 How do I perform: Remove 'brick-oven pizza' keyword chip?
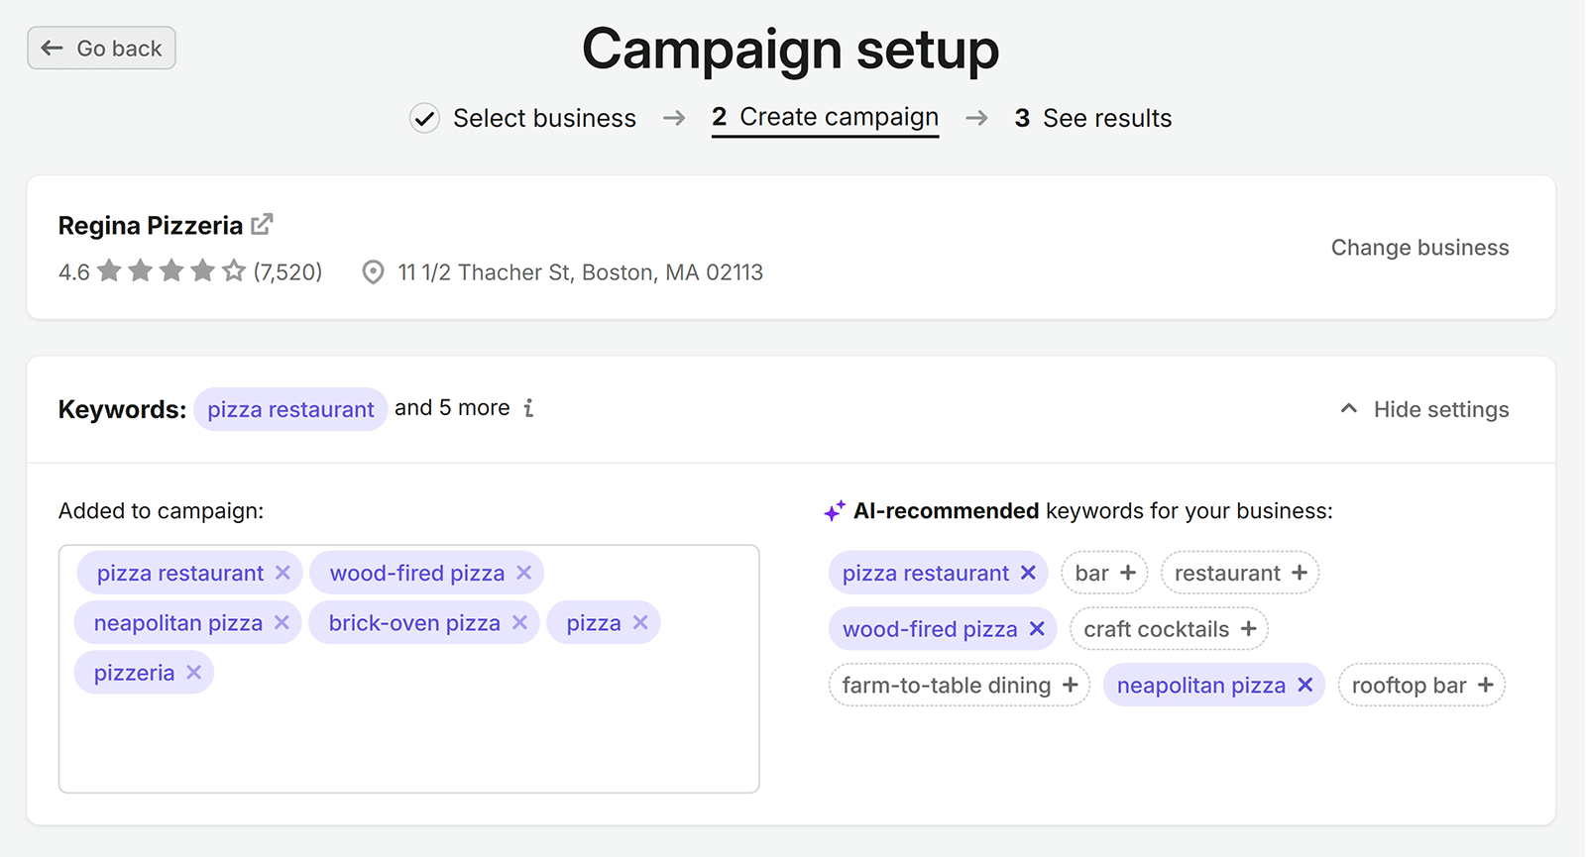click(x=519, y=622)
